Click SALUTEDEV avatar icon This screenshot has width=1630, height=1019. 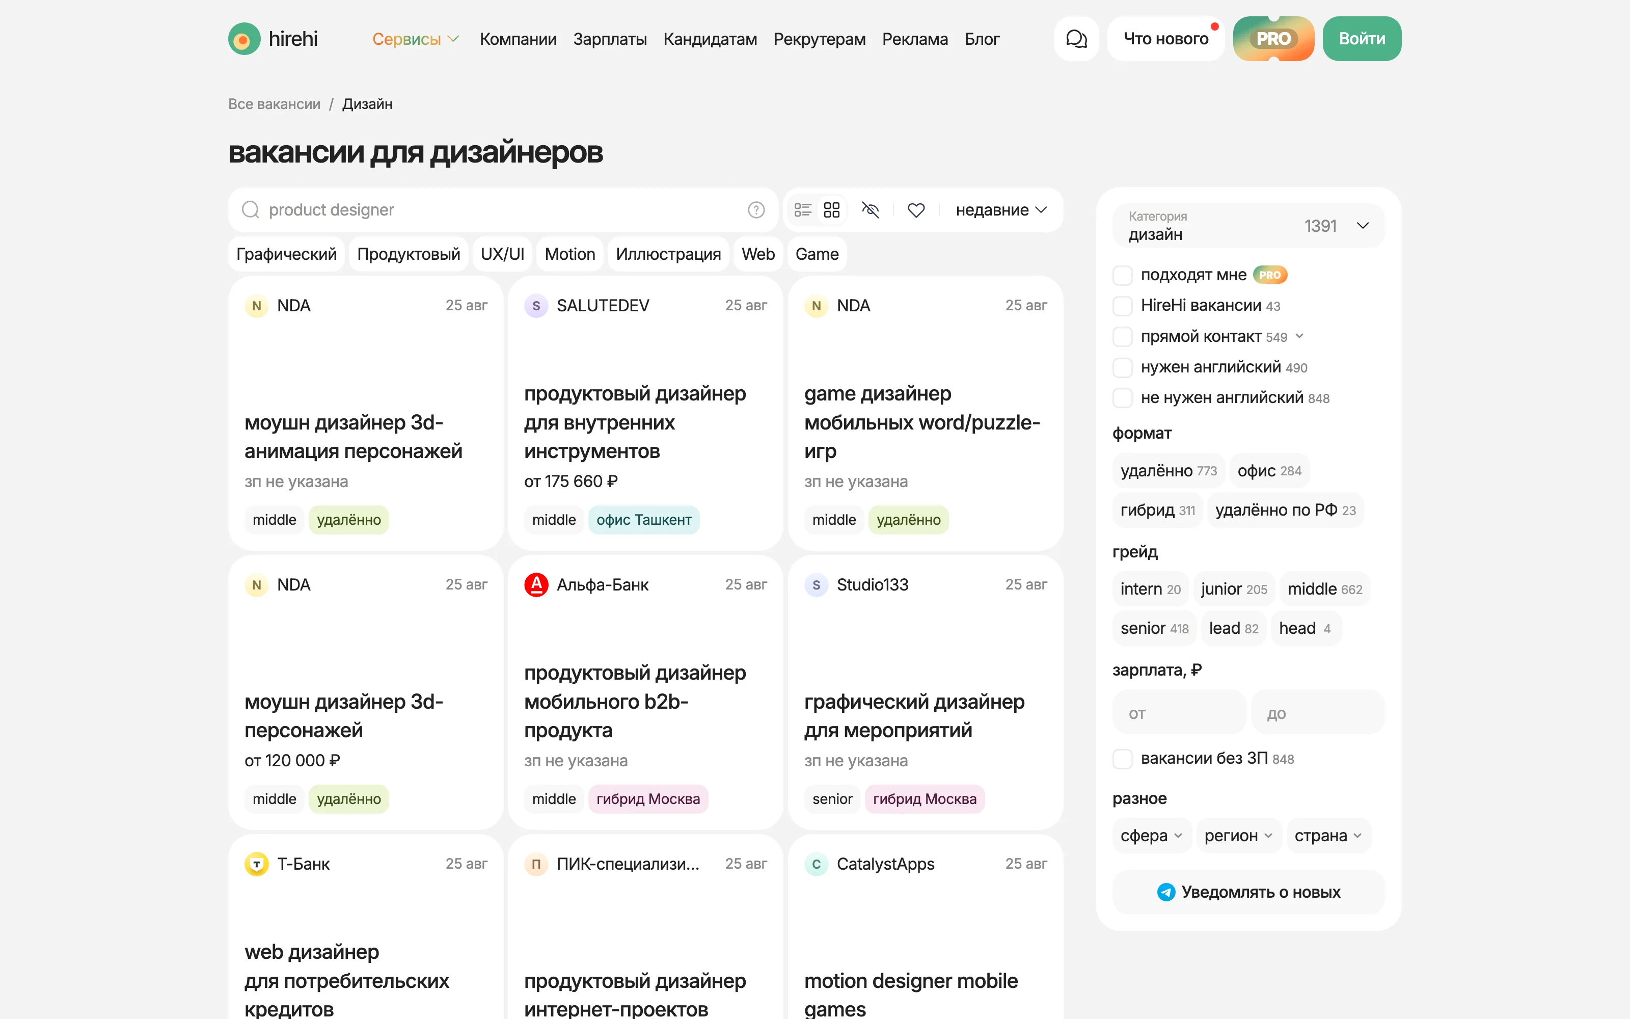click(536, 305)
